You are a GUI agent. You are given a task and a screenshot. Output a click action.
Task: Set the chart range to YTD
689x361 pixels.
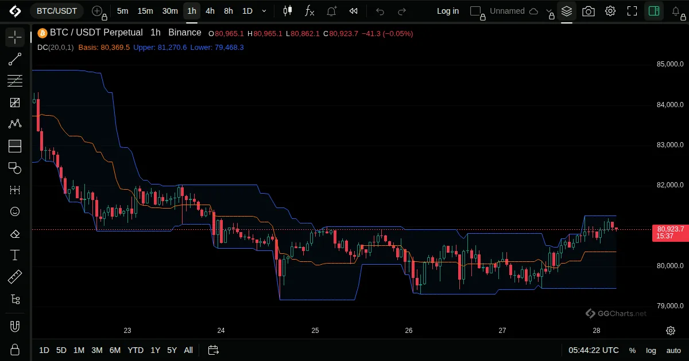[x=136, y=350]
